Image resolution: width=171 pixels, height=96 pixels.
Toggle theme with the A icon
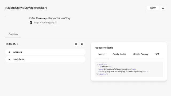tap(163, 8)
